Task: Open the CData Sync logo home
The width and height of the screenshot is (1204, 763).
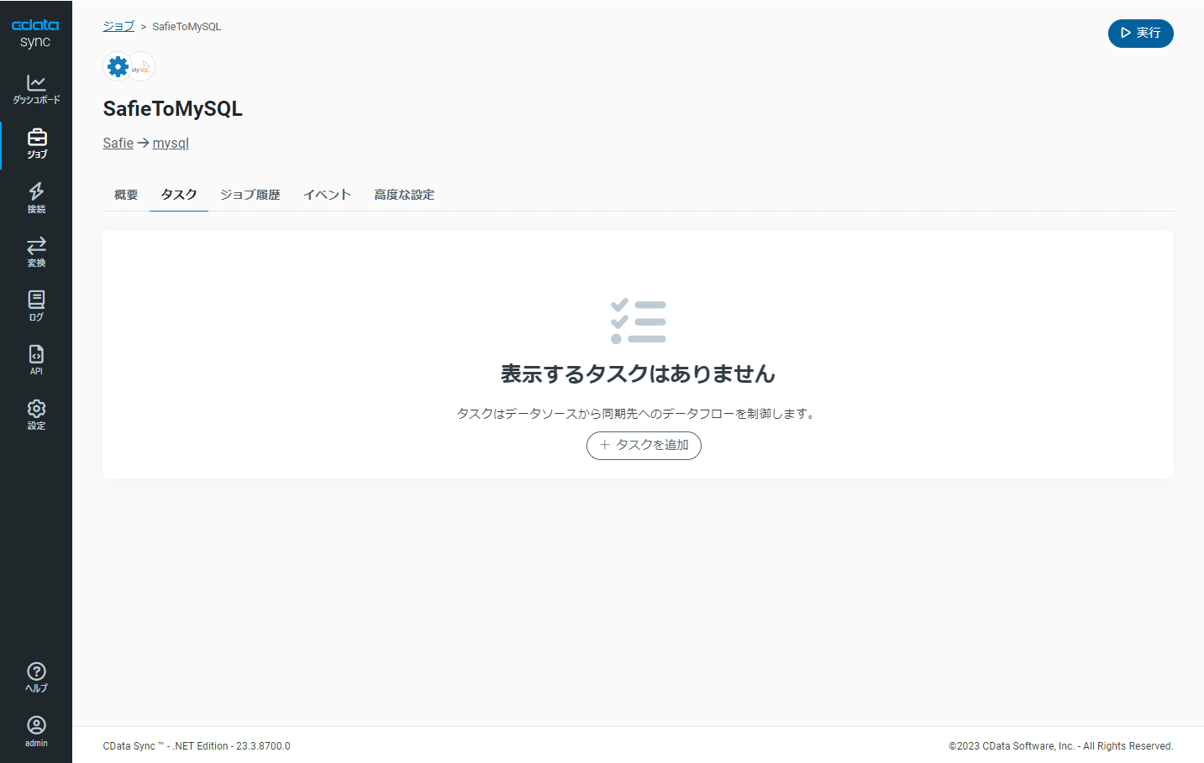Action: click(35, 34)
